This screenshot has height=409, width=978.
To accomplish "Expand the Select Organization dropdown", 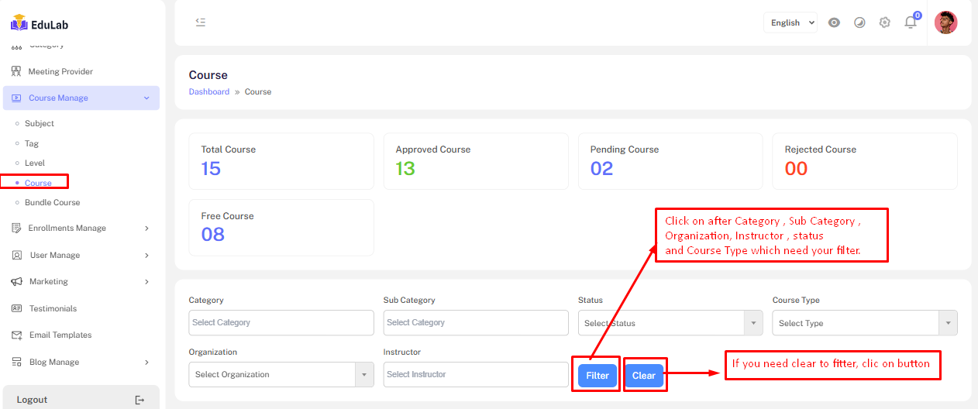I will point(281,374).
